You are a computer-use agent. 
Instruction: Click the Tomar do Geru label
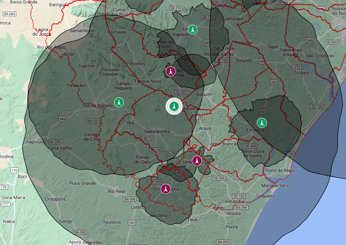pos(142,160)
